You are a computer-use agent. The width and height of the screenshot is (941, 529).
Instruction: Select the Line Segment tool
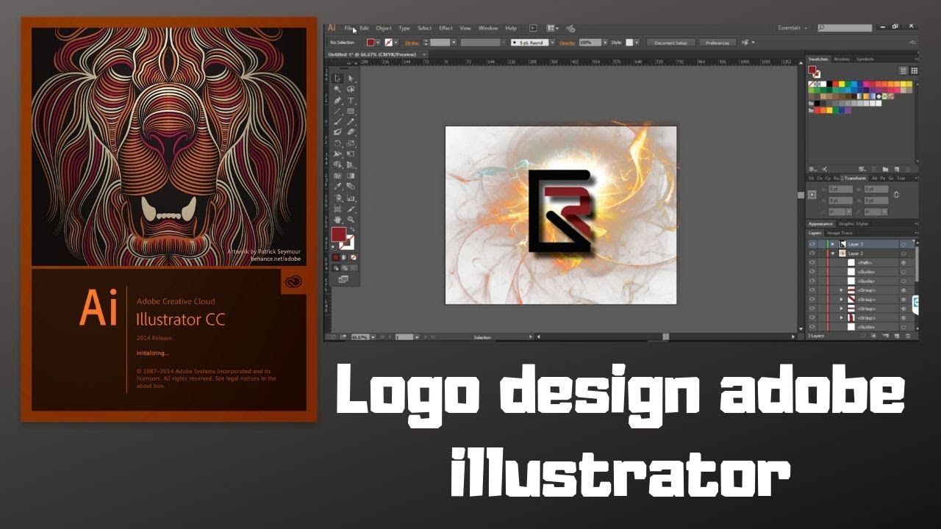(337, 110)
